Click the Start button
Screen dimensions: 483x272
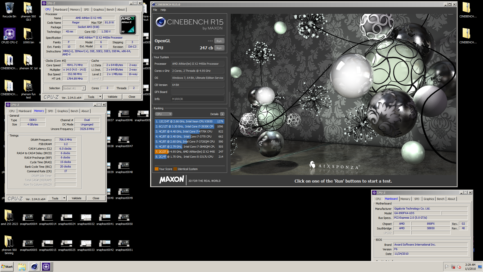pyautogui.click(x=7, y=267)
